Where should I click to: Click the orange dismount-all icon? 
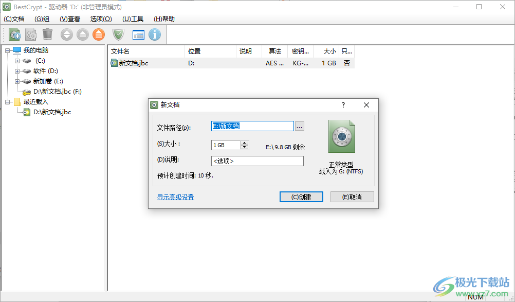point(99,34)
